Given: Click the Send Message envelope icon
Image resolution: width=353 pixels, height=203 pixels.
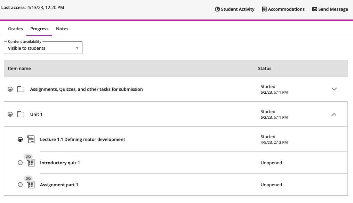Looking at the screenshot, I should click(x=314, y=9).
